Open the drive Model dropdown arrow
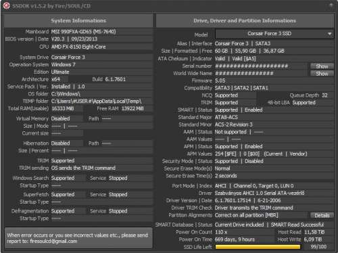This screenshot has height=253, width=338. 329,34
